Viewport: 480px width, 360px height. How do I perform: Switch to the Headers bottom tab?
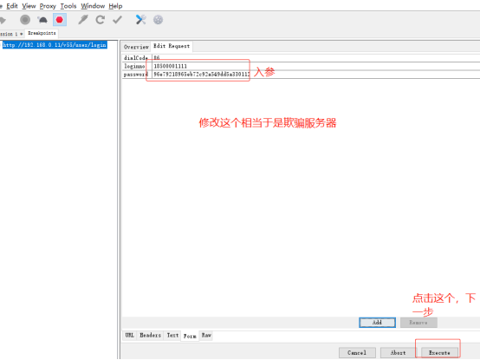[150, 335]
